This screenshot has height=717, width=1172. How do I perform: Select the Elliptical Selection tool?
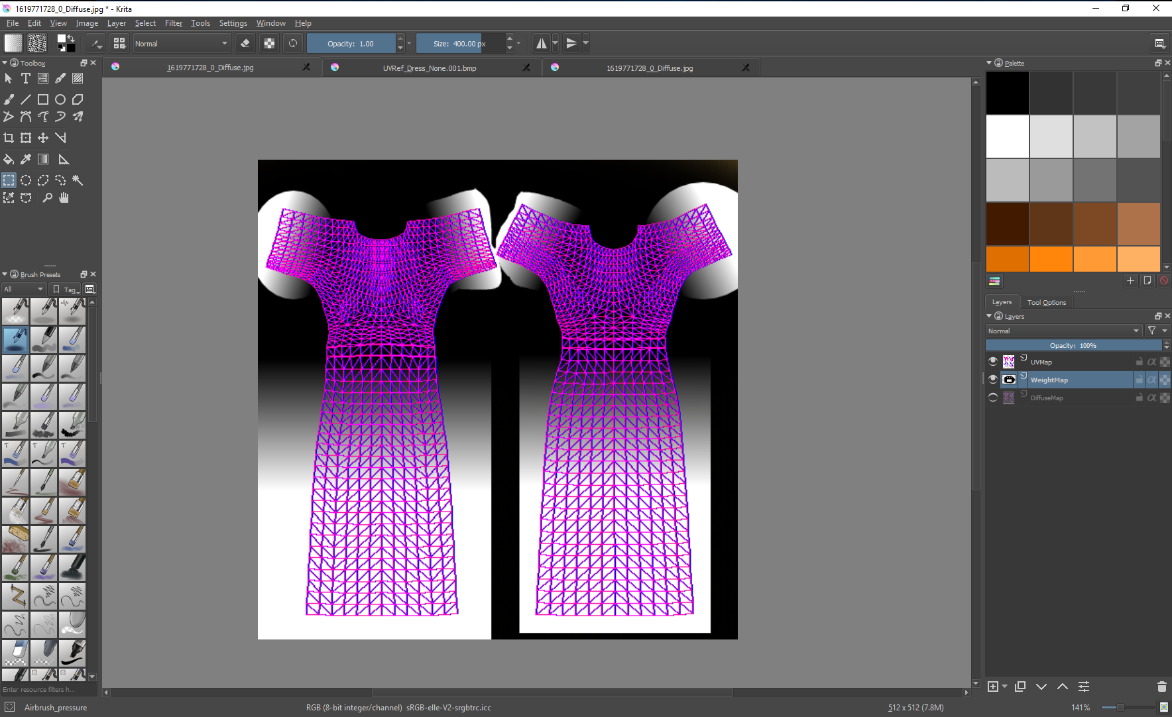[x=26, y=180]
